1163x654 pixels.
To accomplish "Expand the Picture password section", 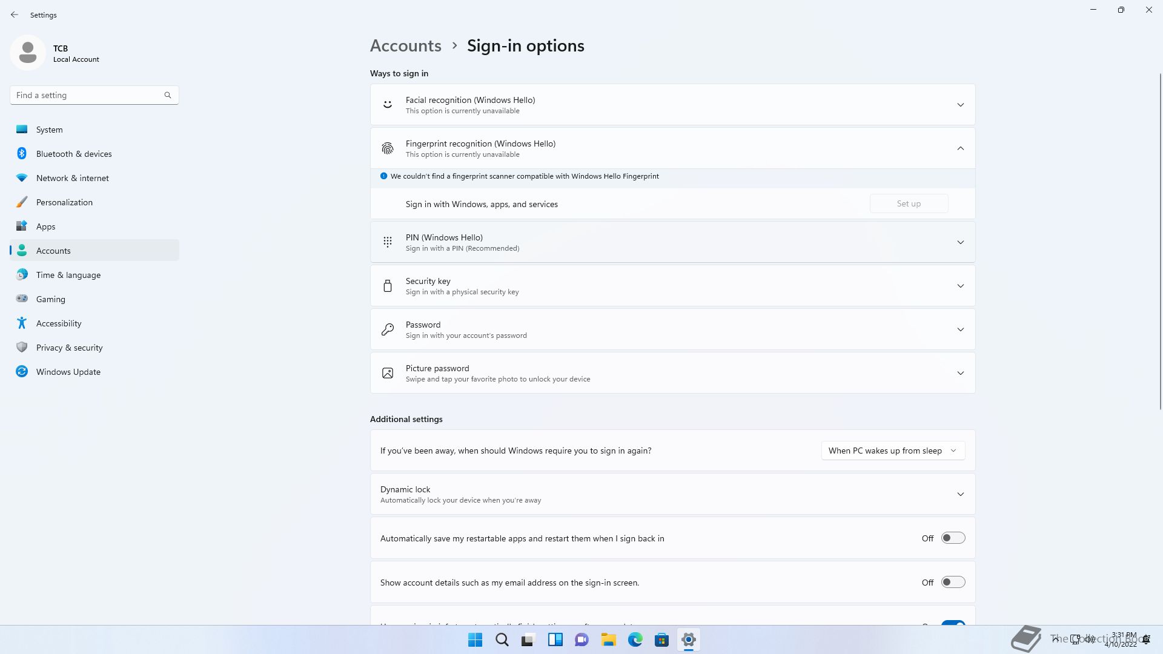I will (x=961, y=373).
